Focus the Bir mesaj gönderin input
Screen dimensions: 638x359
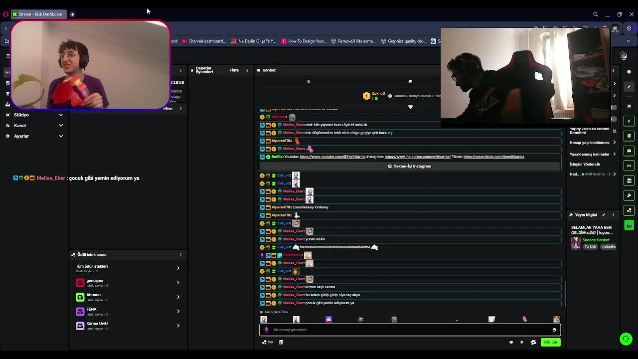click(410, 330)
